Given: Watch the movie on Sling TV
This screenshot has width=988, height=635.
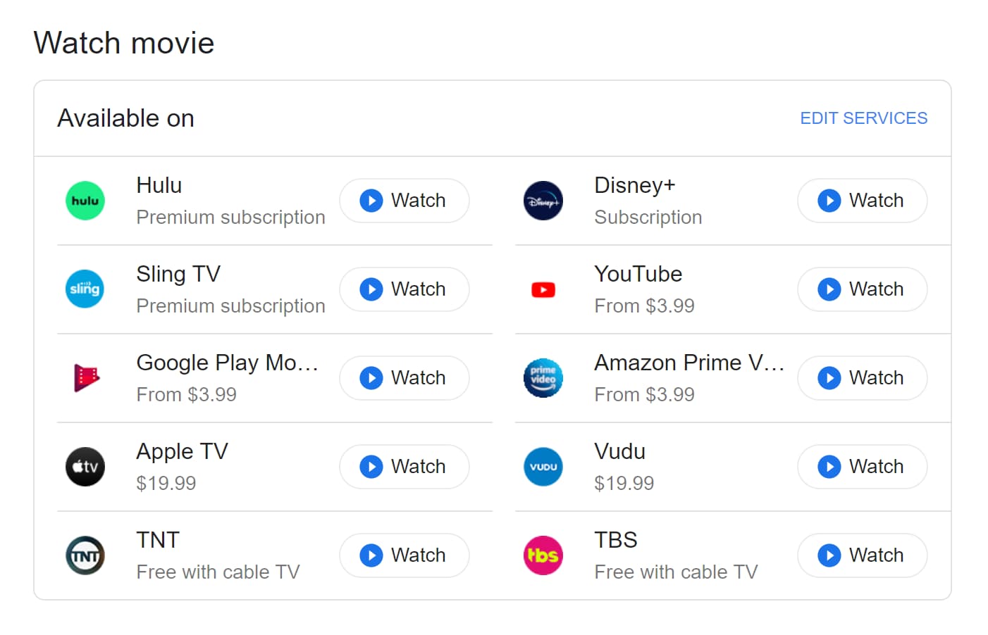Looking at the screenshot, I should [x=404, y=289].
